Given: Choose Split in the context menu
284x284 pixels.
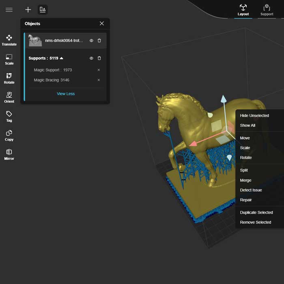Looking at the screenshot, I should pos(244,170).
